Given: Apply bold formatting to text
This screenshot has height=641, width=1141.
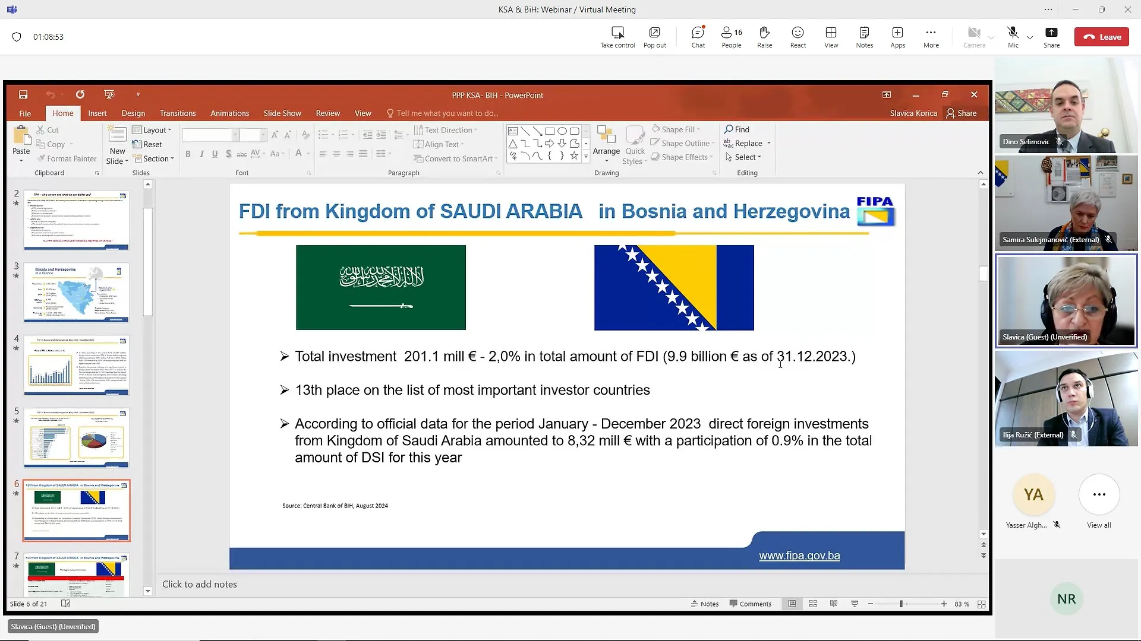Looking at the screenshot, I should click(x=188, y=154).
